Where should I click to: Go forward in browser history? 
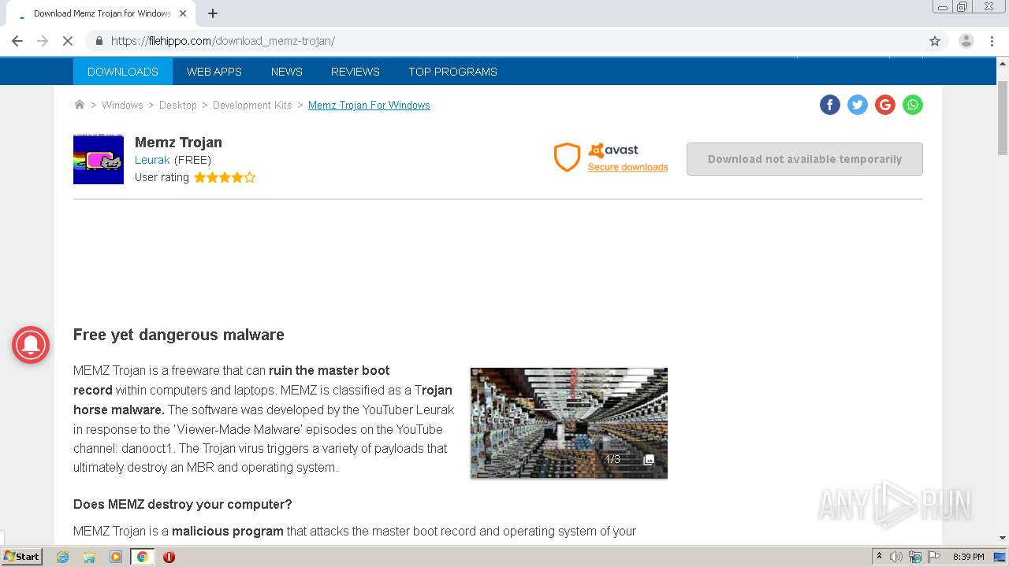click(43, 41)
